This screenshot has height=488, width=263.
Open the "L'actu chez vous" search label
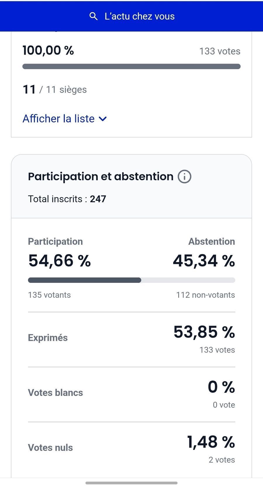(x=139, y=16)
